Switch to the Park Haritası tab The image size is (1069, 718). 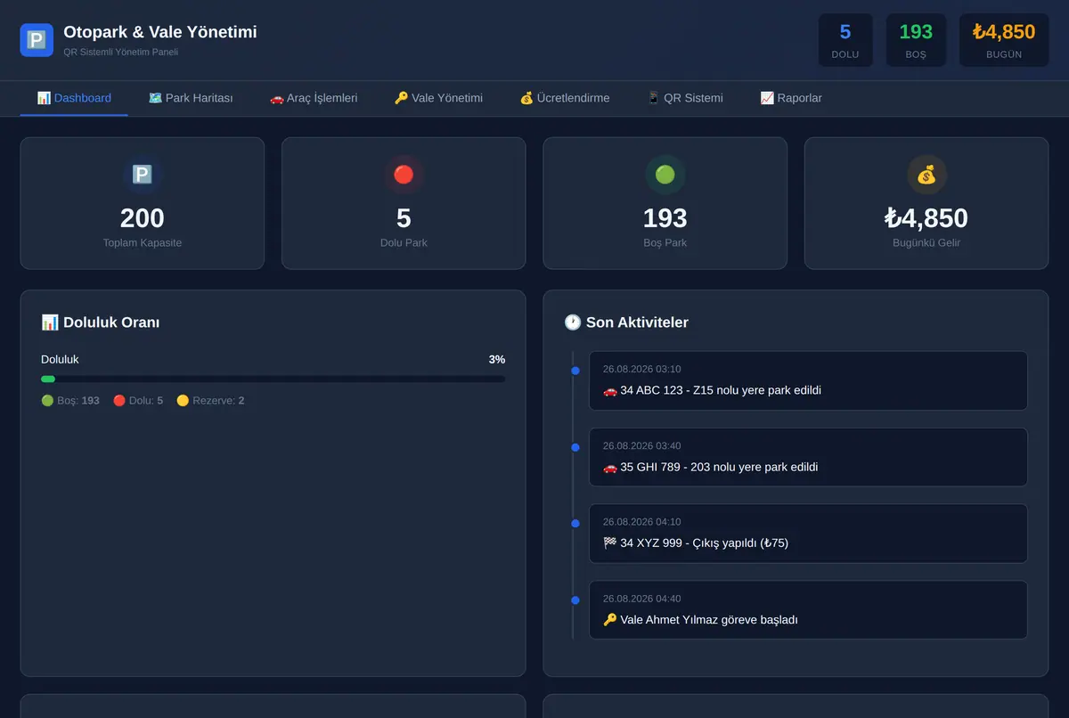pos(191,98)
